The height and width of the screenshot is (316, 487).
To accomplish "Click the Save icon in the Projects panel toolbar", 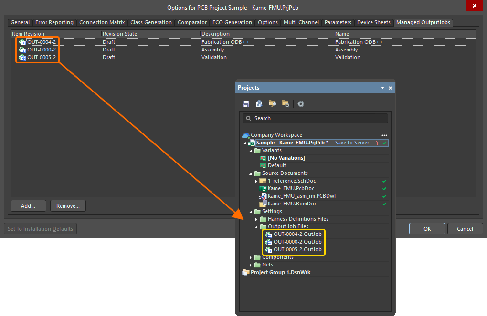I will 245,103.
